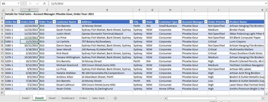This screenshot has height=102, width=268.
Task: Click product cell Artisan 481 Labels
Action: click(x=247, y=69)
